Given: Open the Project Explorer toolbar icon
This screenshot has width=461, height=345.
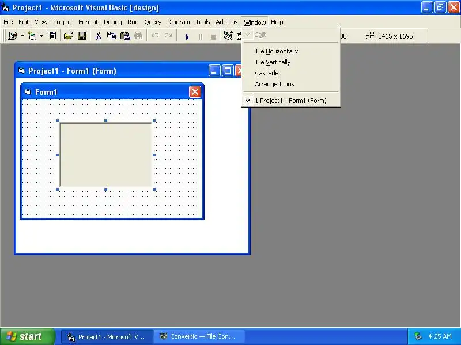Looking at the screenshot, I should click(228, 36).
